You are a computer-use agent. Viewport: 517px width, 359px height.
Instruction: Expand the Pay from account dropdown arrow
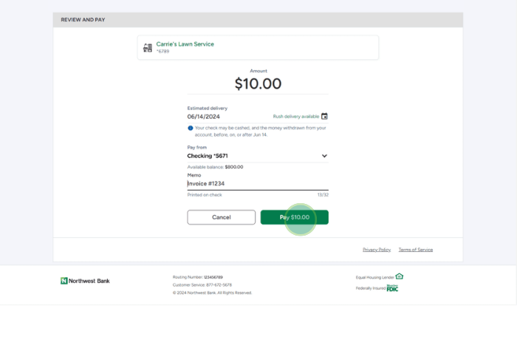pos(324,156)
